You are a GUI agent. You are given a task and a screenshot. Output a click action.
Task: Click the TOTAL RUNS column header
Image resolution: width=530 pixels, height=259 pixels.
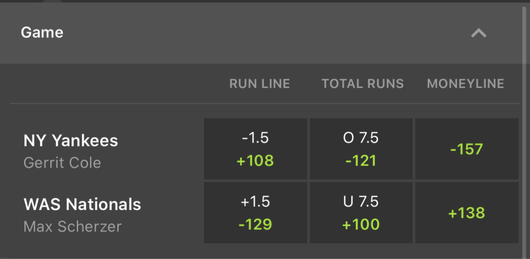363,83
